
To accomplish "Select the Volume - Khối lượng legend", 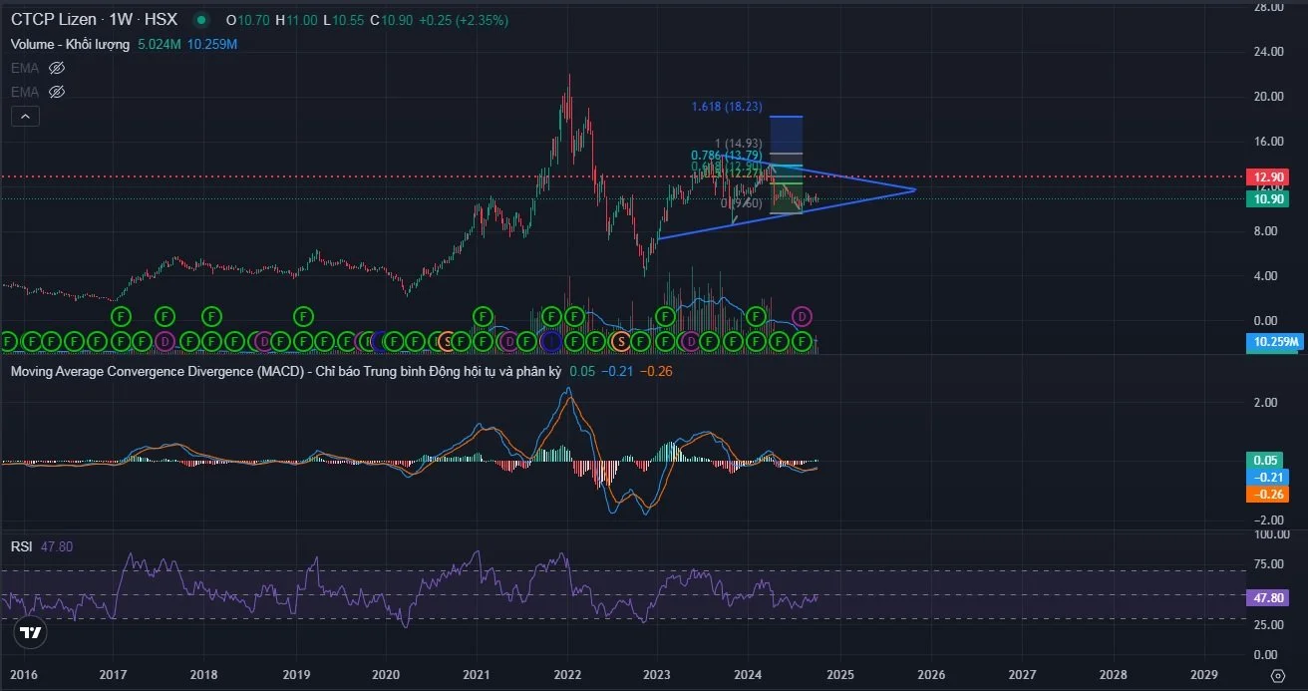I will pyautogui.click(x=70, y=44).
